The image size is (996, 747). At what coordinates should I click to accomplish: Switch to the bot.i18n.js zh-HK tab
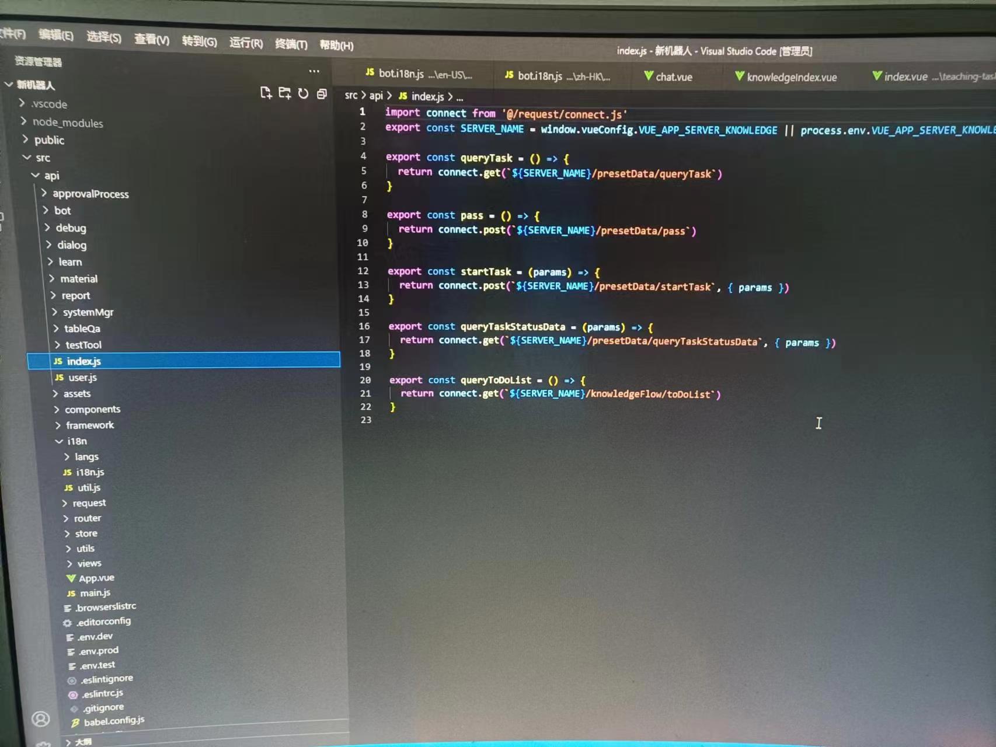pyautogui.click(x=558, y=76)
